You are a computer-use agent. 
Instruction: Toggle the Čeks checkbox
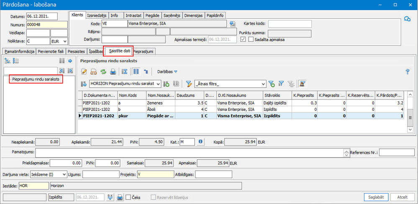pos(128,197)
